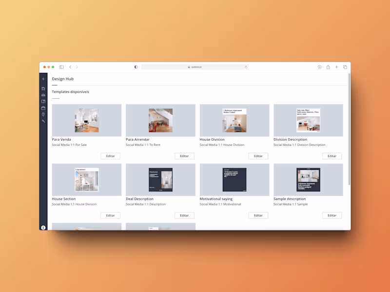Click 'Social Media 1:1 Sample' subtitle
This screenshot has height=292, width=390.
click(x=291, y=204)
